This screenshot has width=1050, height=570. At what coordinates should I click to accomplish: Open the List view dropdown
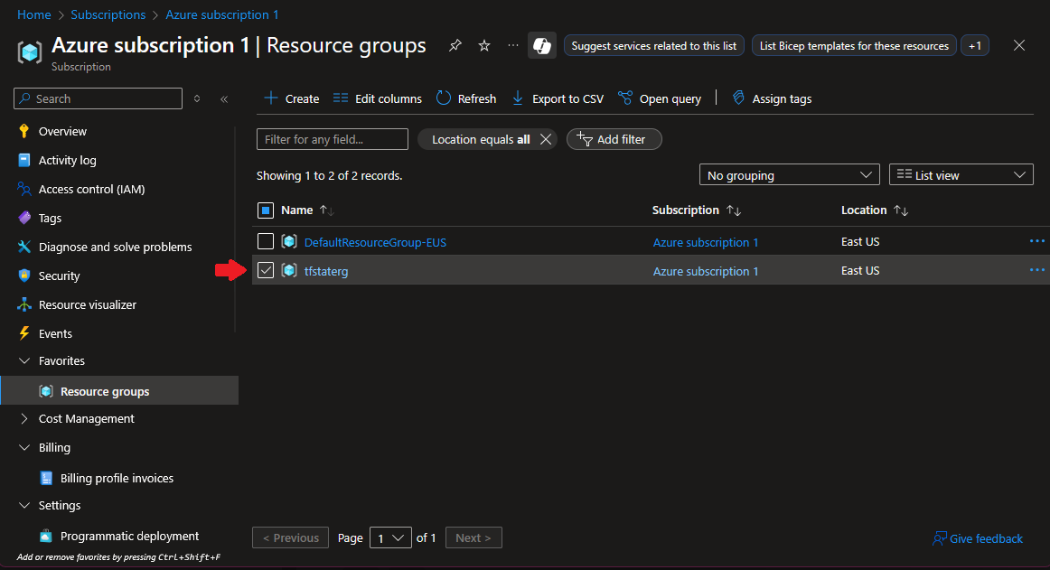[961, 175]
